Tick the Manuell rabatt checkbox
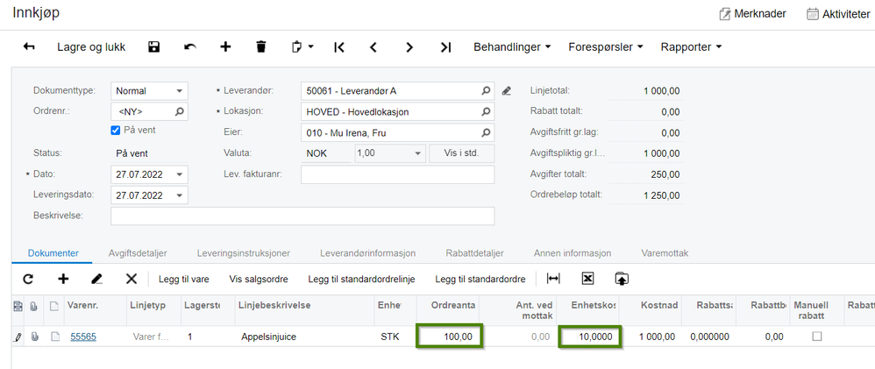Image resolution: width=875 pixels, height=369 pixels. pos(817,337)
